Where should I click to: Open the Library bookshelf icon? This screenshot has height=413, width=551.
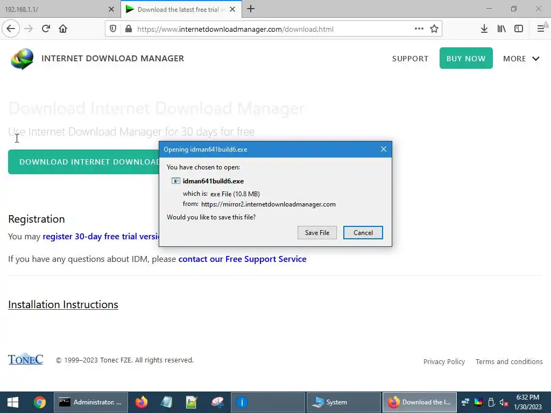click(x=501, y=29)
